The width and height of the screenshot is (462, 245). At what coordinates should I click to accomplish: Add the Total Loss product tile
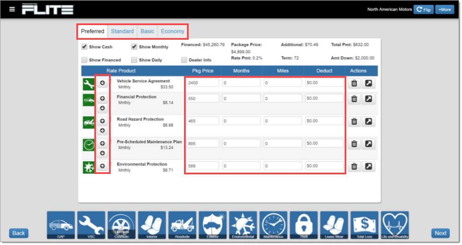point(364,225)
